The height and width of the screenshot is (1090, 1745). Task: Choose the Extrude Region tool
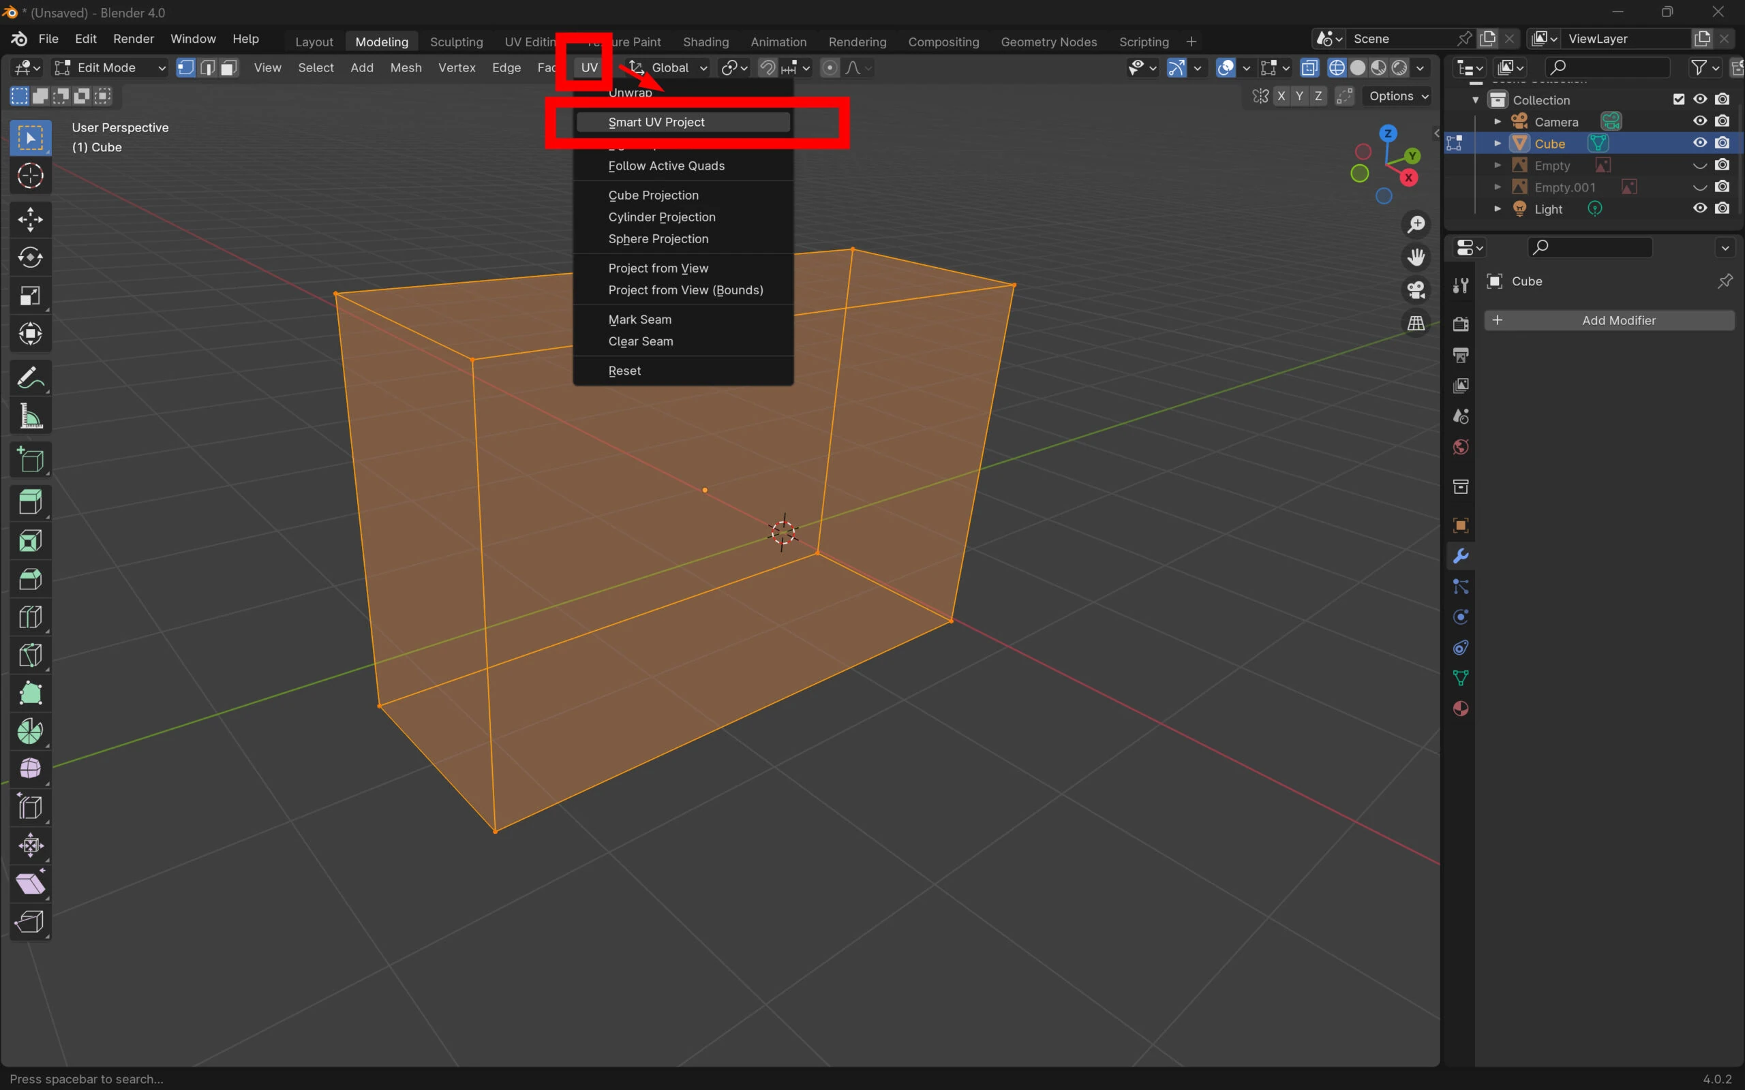coord(30,502)
